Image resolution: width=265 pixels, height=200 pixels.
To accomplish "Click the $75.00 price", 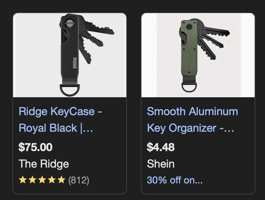I will 36,147.
